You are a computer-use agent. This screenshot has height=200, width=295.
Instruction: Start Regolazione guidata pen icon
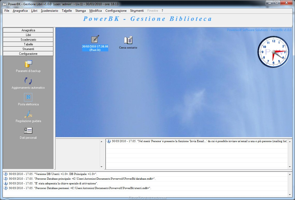pyautogui.click(x=28, y=114)
